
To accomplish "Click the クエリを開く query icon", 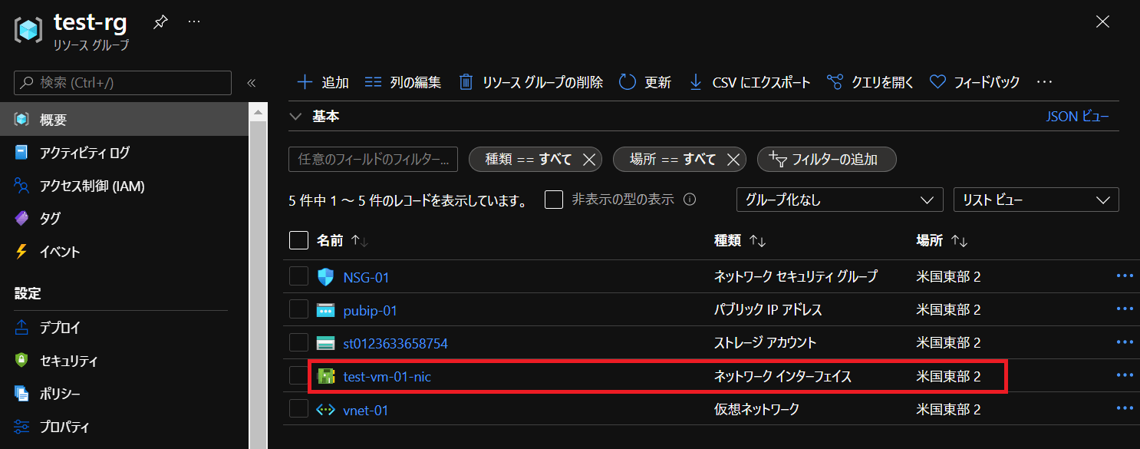I will 835,82.
